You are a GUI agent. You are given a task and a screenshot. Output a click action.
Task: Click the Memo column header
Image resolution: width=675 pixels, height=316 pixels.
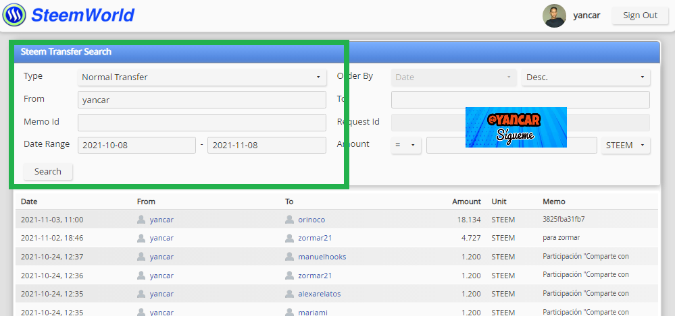tap(553, 201)
